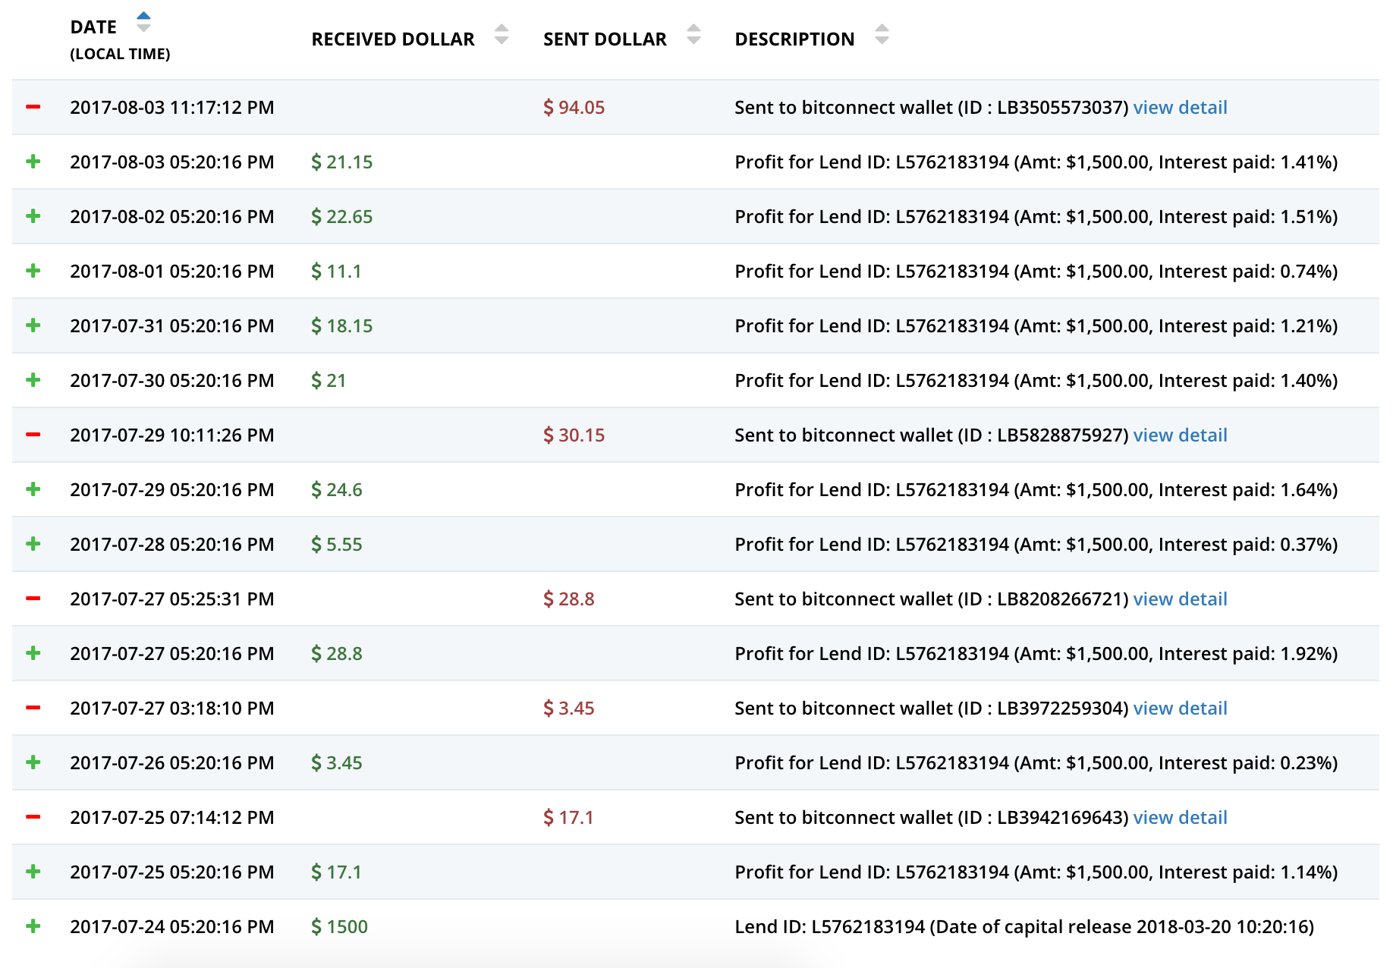Sort by Received Dollar column arrows

point(502,34)
